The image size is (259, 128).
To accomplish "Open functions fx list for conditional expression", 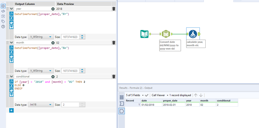I will coord(11,81).
